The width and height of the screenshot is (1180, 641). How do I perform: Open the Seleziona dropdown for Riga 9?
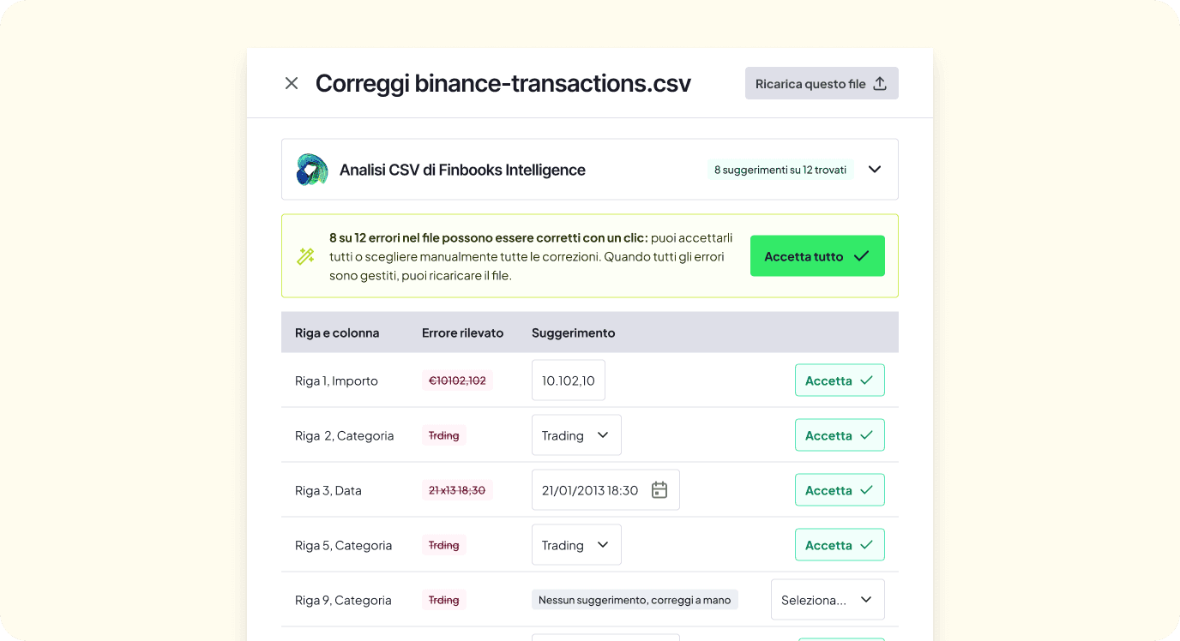click(x=828, y=600)
